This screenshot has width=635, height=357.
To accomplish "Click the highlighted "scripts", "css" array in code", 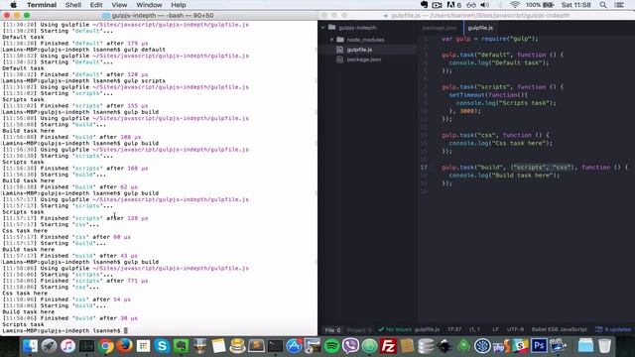I will pos(542,168).
